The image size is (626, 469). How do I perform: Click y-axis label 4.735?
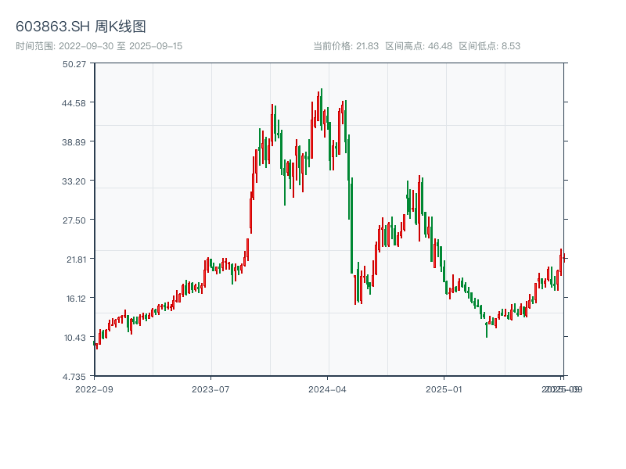(74, 377)
